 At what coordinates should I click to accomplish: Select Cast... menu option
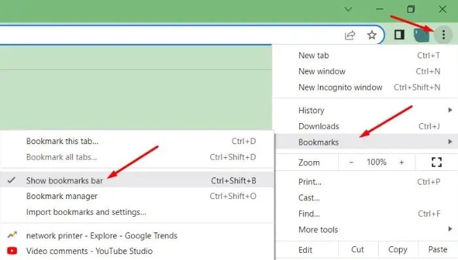pos(366,198)
